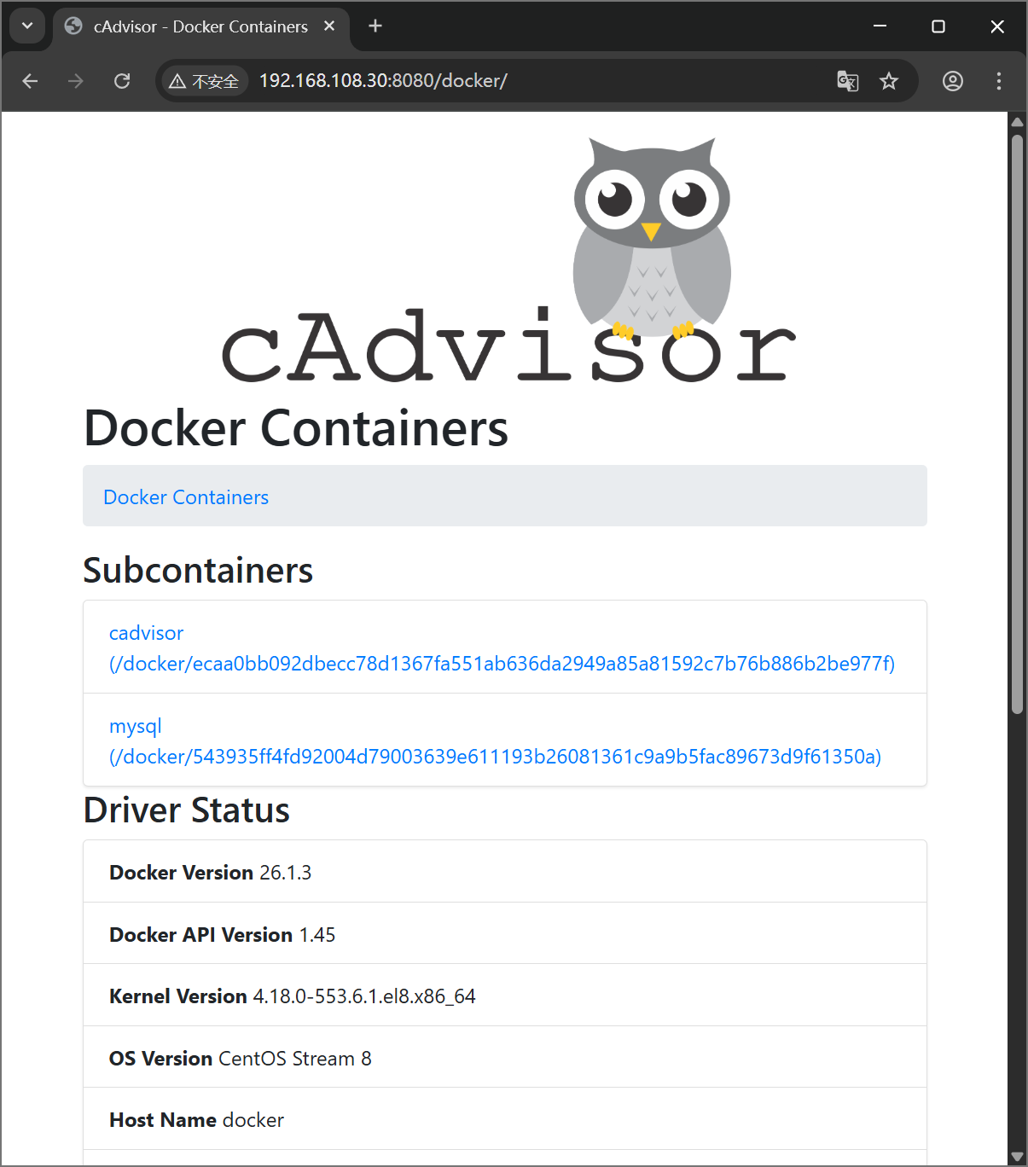Open a new tab with plus icon
This screenshot has width=1028, height=1167.
click(375, 26)
